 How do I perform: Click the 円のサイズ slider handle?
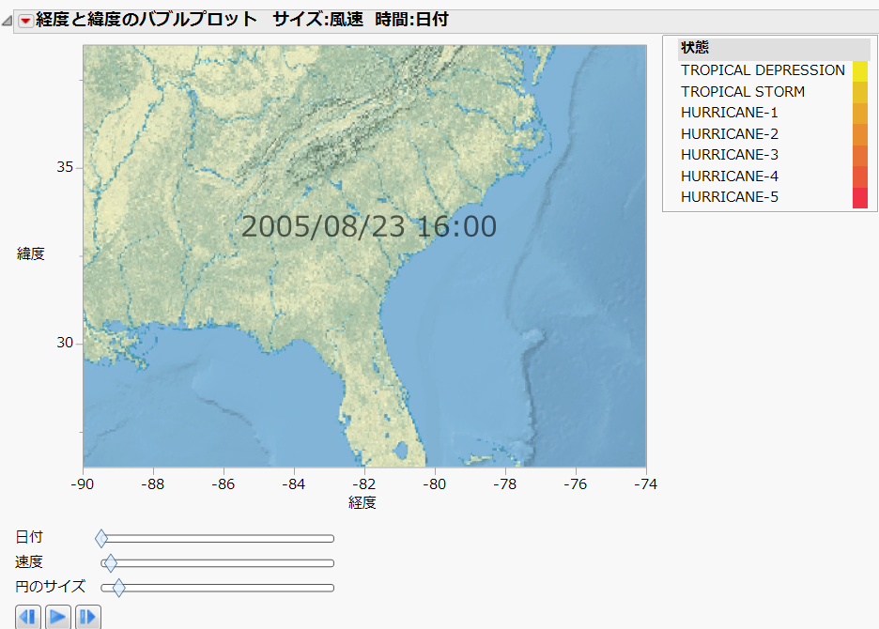(118, 589)
